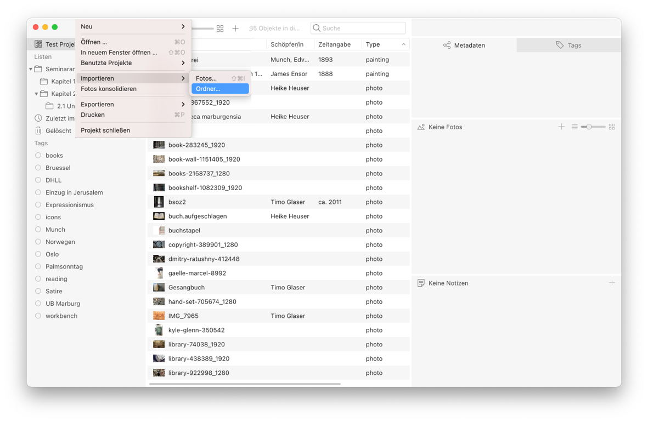The image size is (648, 422).
Task: Switch photos panel to list view
Action: click(x=574, y=127)
